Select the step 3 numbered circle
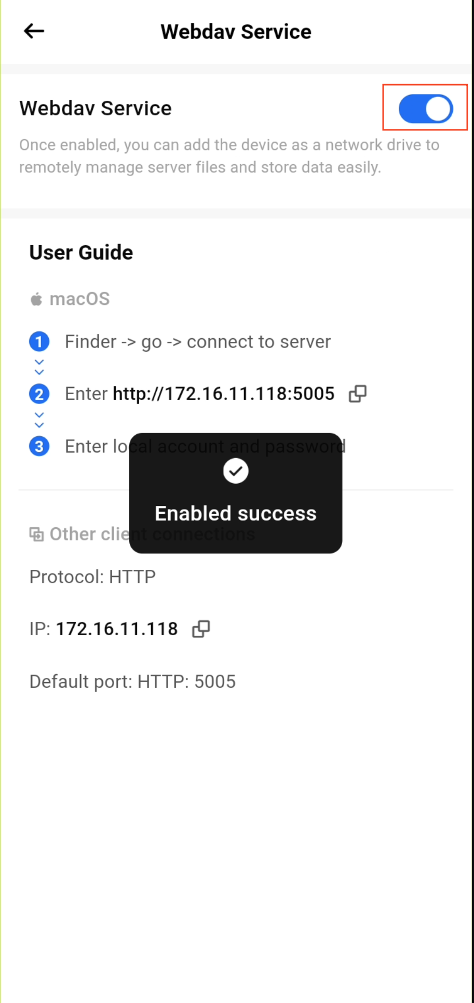Image resolution: width=474 pixels, height=1003 pixels. 39,446
